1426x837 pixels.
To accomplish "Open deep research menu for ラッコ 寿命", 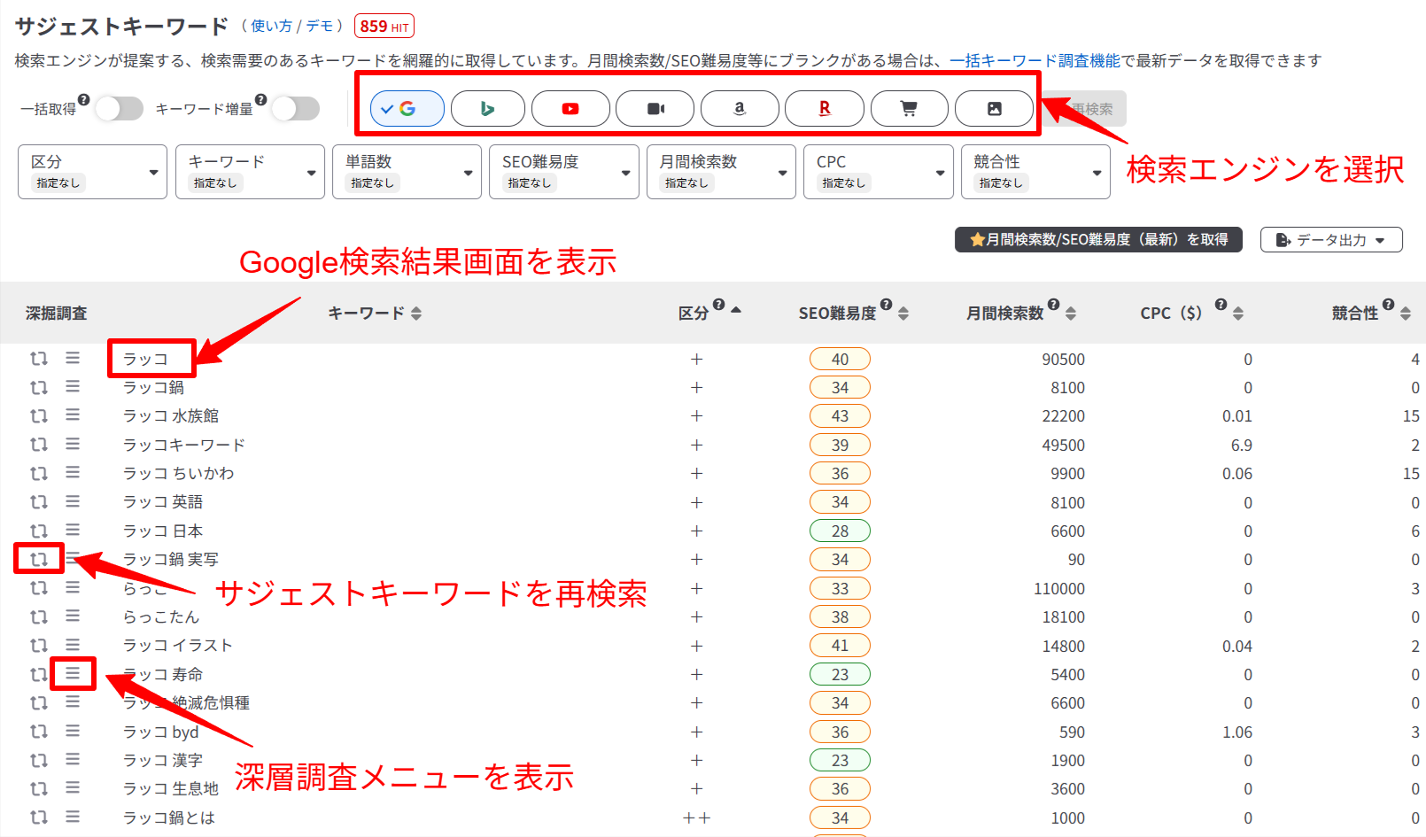I will click(73, 674).
